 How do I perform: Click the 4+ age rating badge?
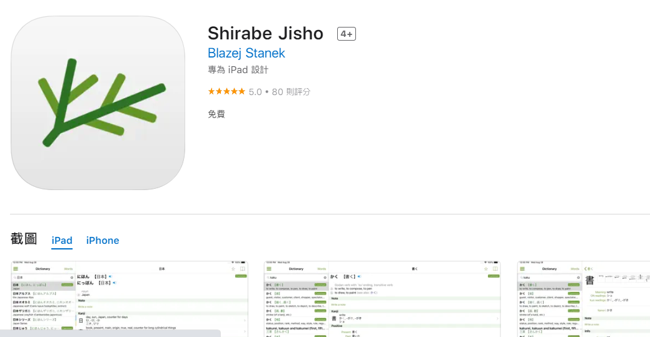[347, 34]
